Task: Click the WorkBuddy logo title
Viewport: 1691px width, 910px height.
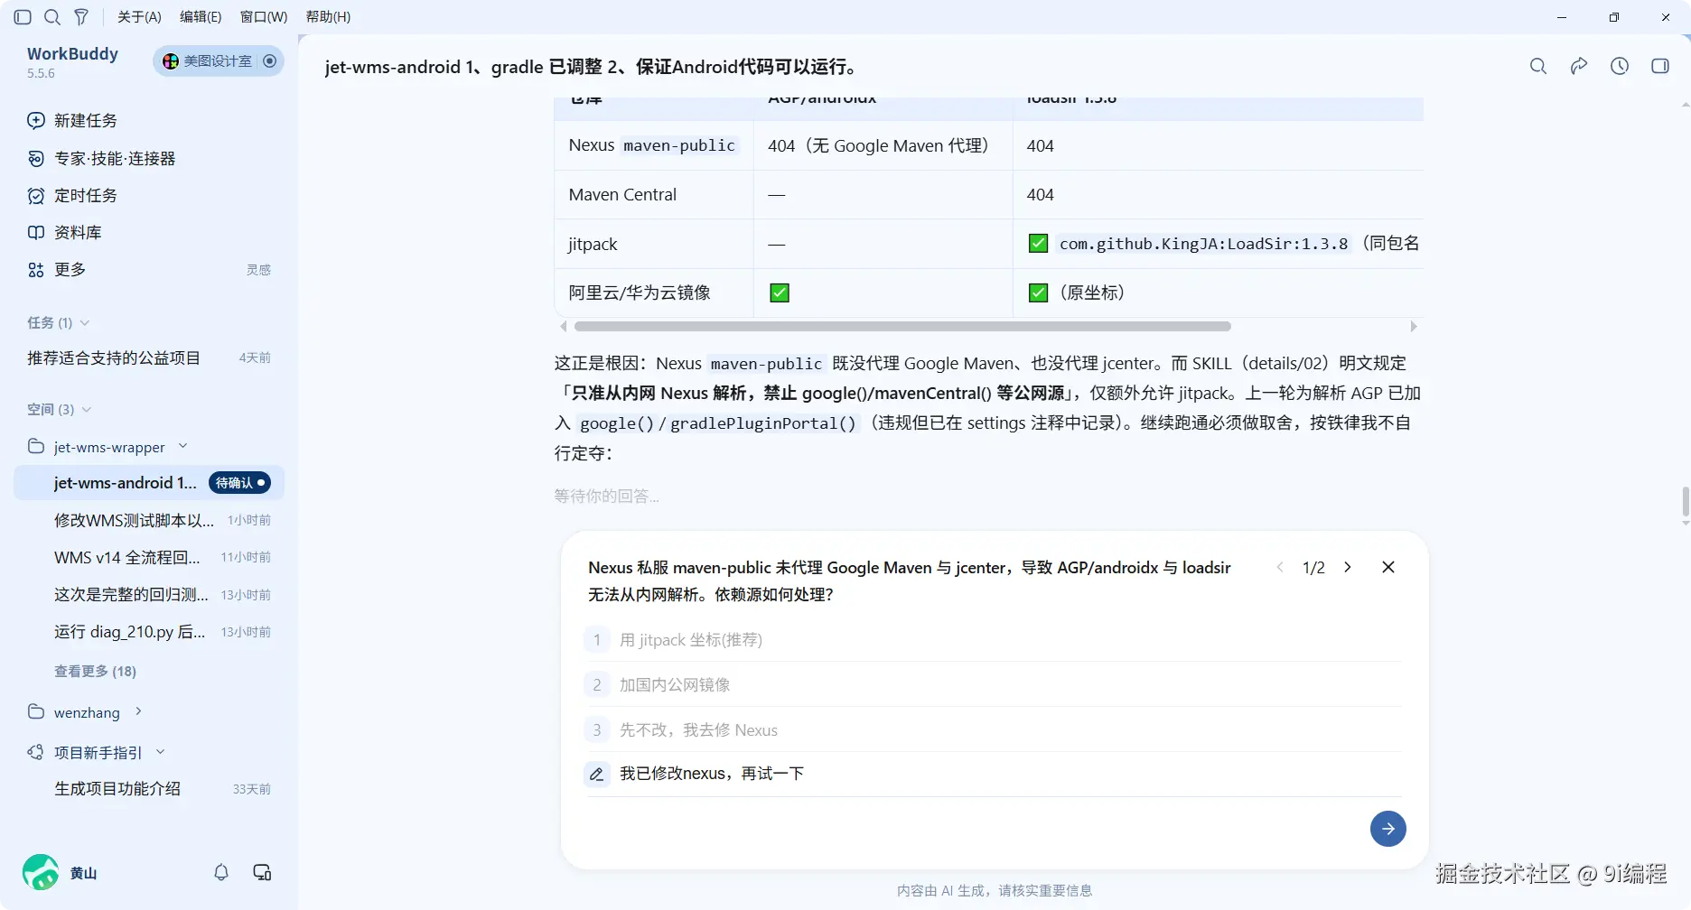Action: click(x=72, y=54)
